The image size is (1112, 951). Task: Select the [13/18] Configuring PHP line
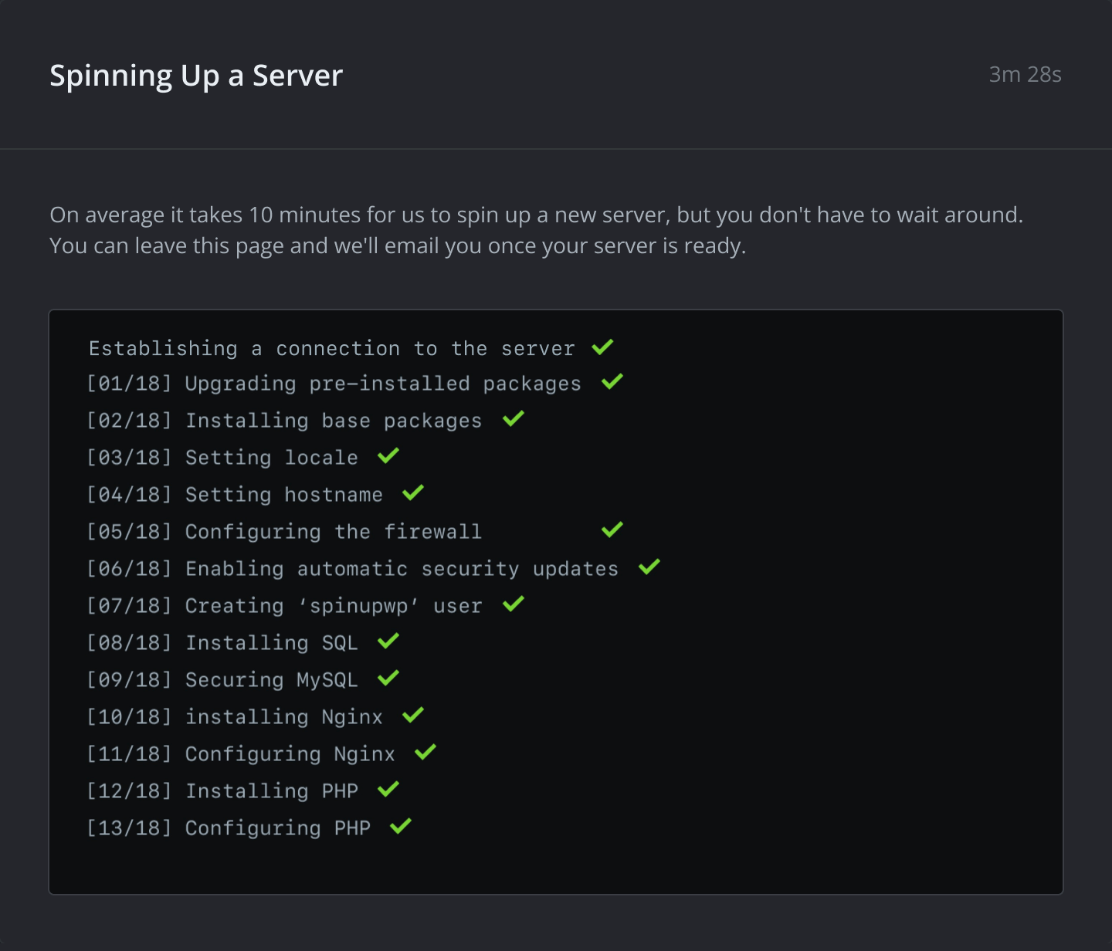point(229,828)
